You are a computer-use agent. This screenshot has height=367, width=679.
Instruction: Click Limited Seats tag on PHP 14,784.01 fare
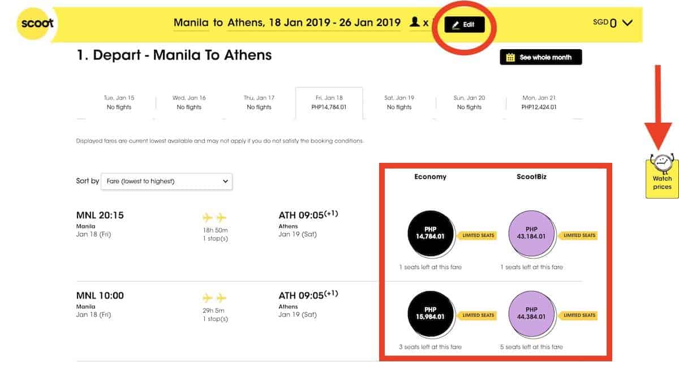479,235
